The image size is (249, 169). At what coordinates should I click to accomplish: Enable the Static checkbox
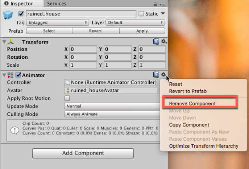tap(141, 14)
